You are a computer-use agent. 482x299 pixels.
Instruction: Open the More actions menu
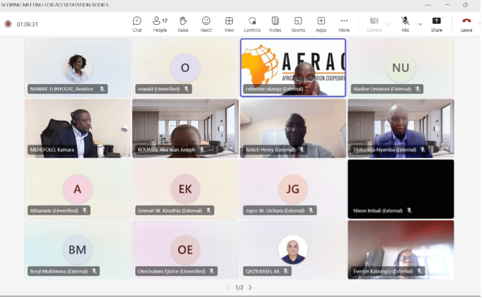coord(344,24)
